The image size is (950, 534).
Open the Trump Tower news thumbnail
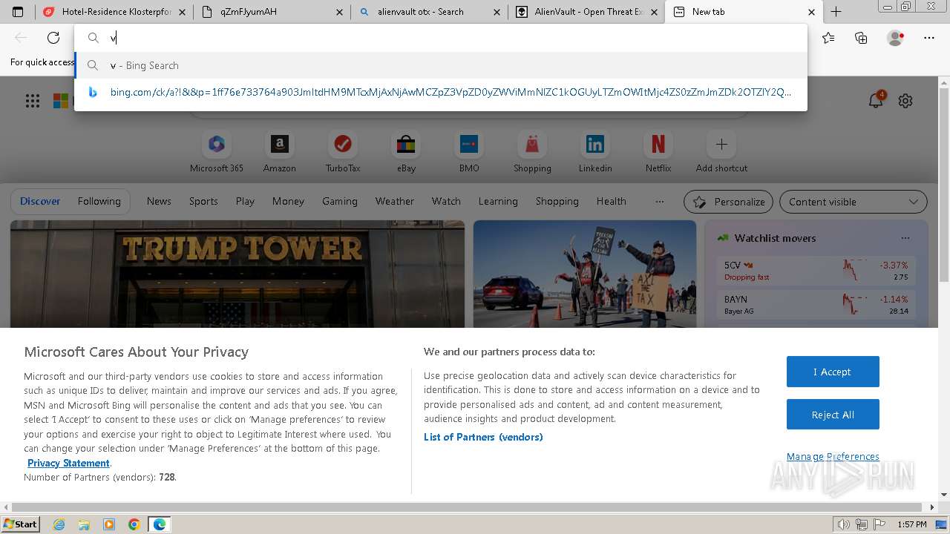pos(237,274)
